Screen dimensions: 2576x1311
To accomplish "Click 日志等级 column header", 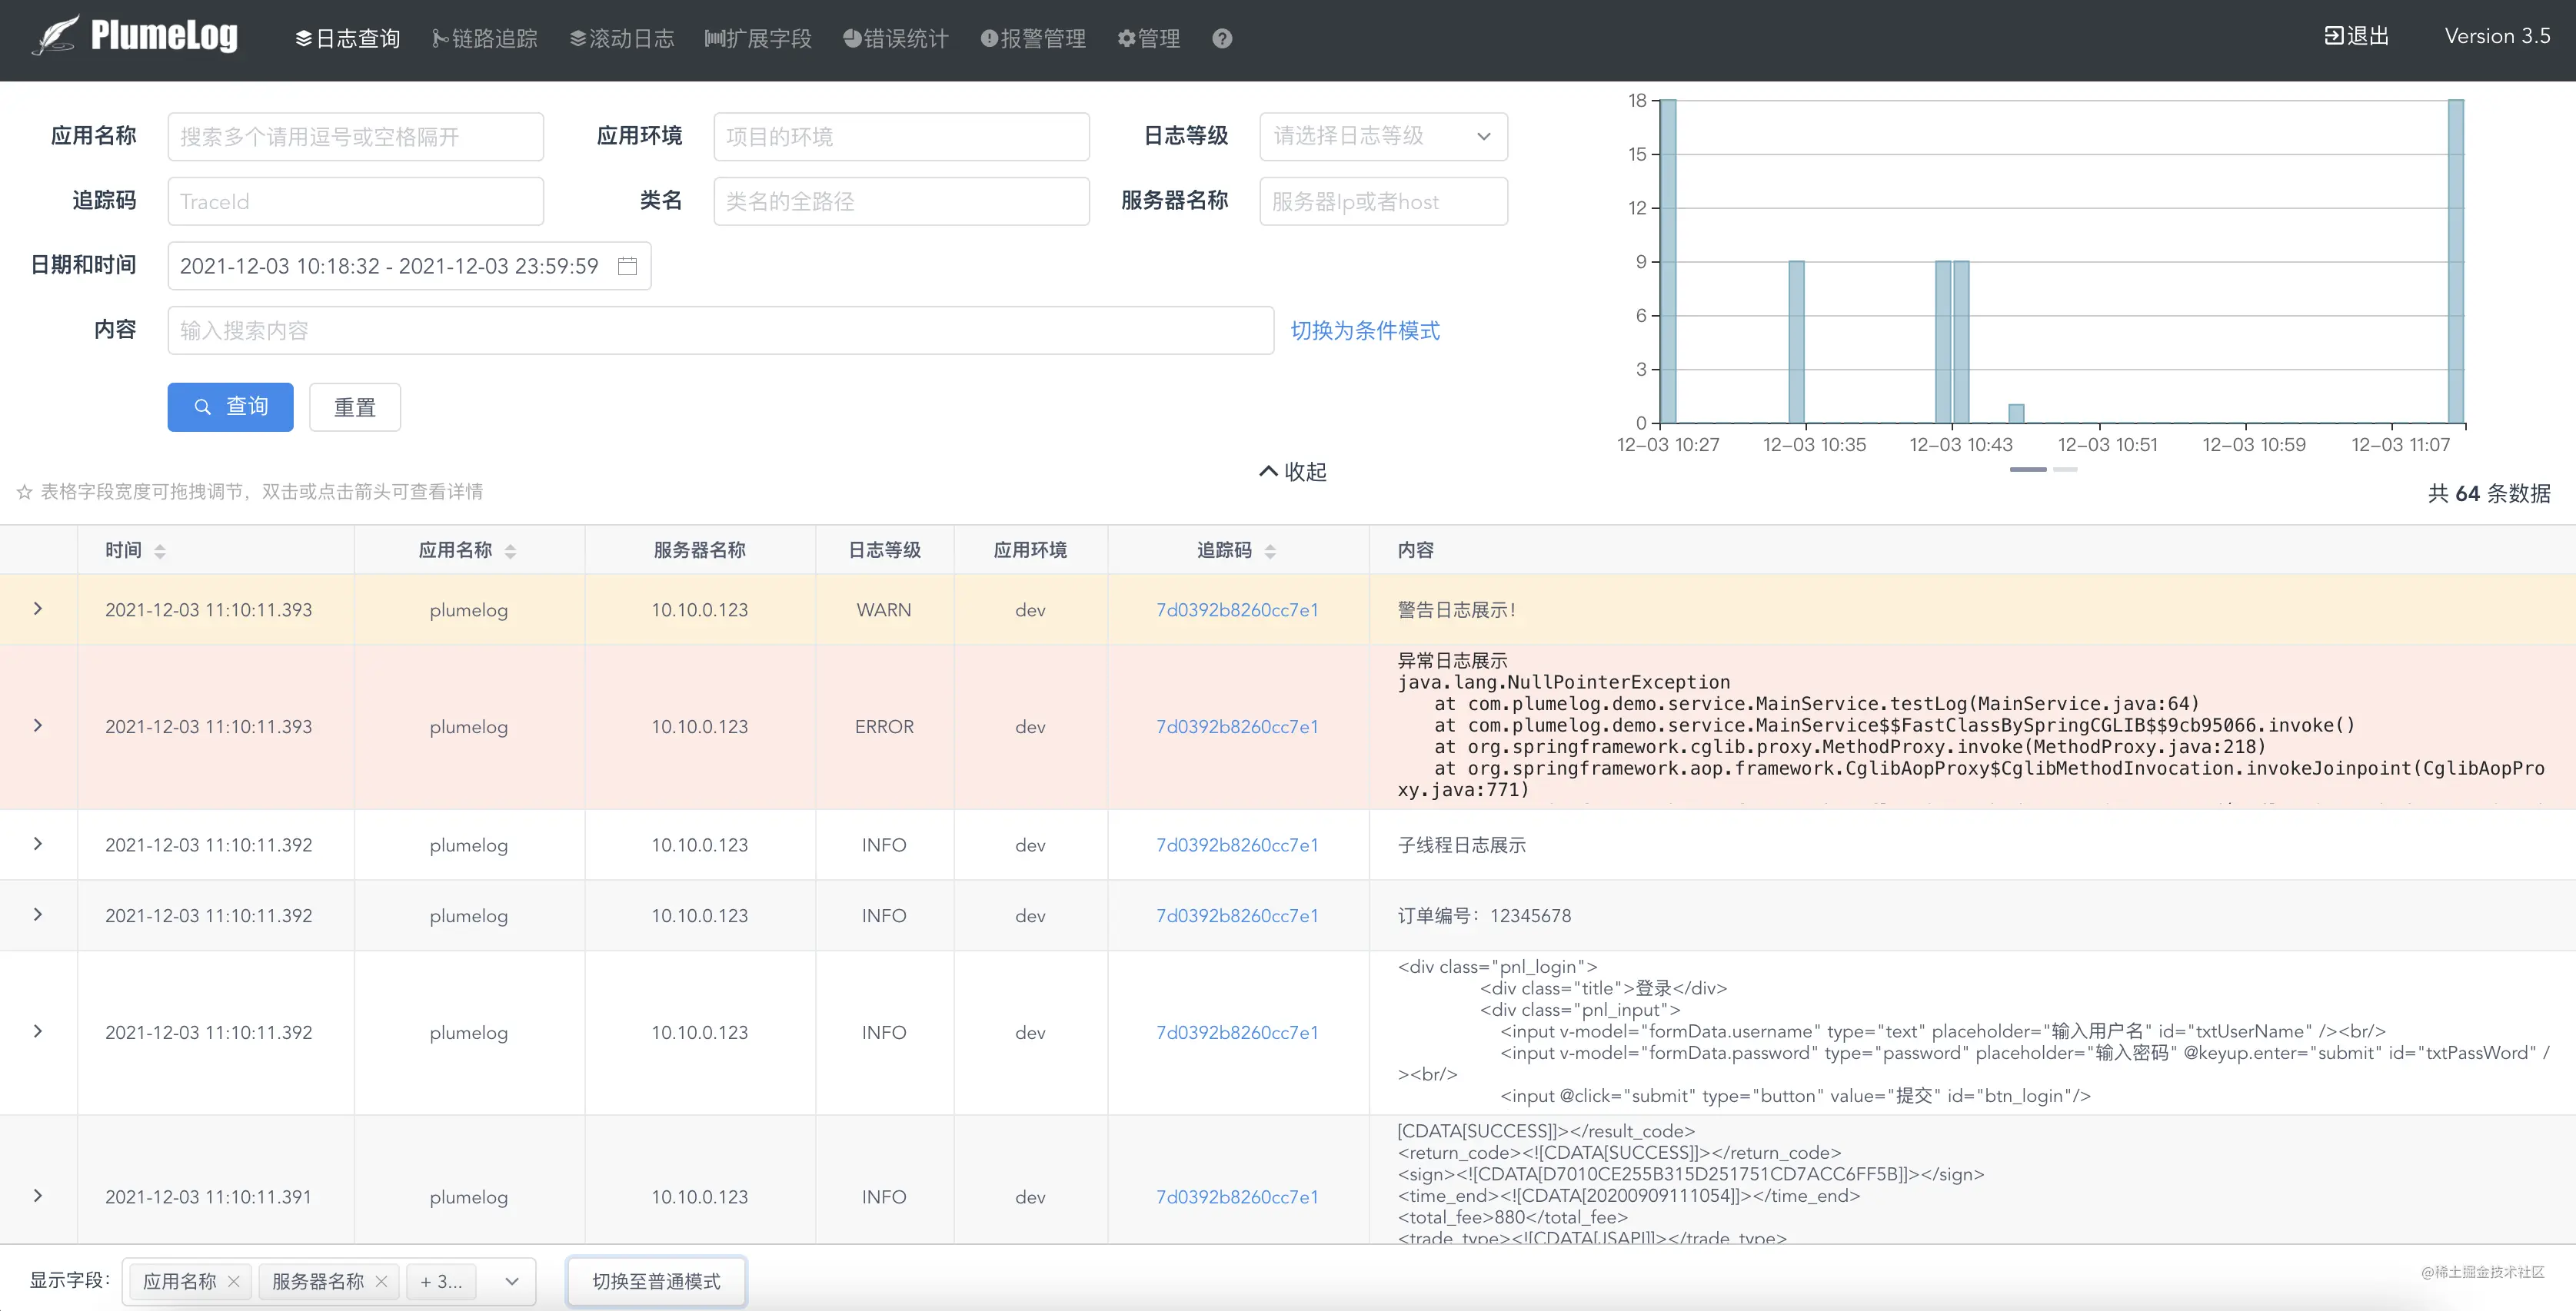I will [x=884, y=549].
